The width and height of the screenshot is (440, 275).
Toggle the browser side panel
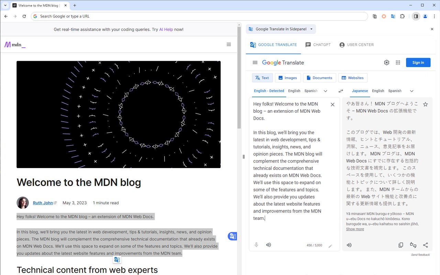(x=416, y=16)
